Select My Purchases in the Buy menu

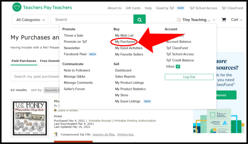coord(125,42)
